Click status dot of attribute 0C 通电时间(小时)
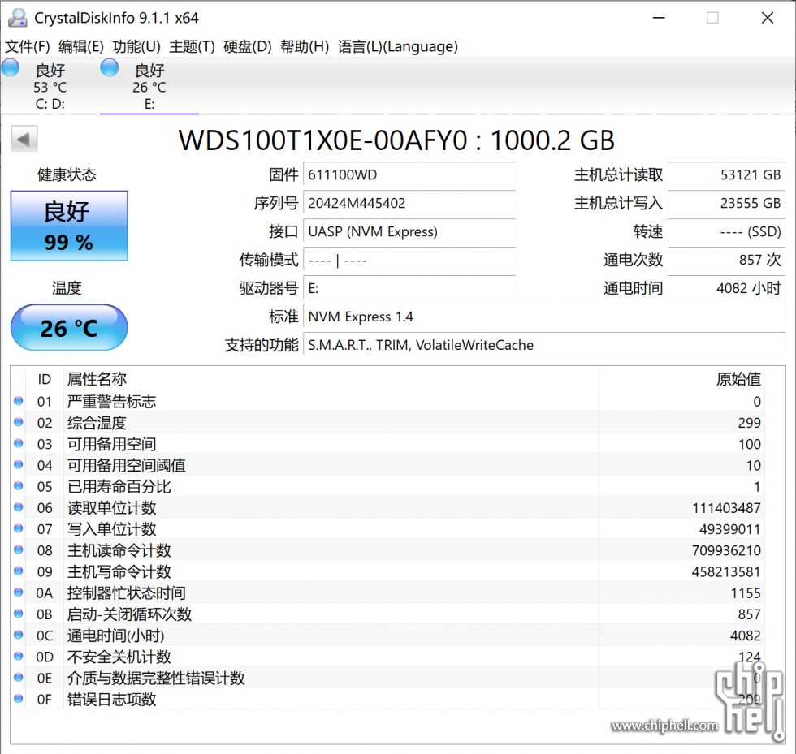Image resolution: width=796 pixels, height=754 pixels. (x=19, y=636)
